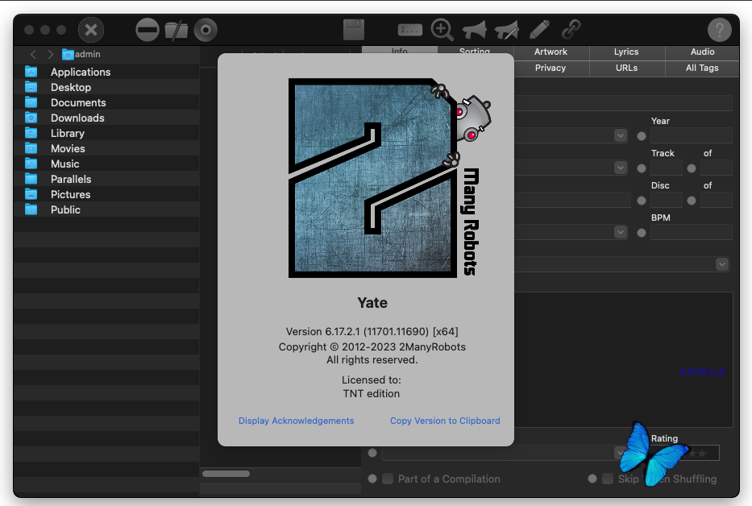Viewport: 752px width, 506px height.
Task: Switch to the Artwork tab
Action: click(551, 52)
